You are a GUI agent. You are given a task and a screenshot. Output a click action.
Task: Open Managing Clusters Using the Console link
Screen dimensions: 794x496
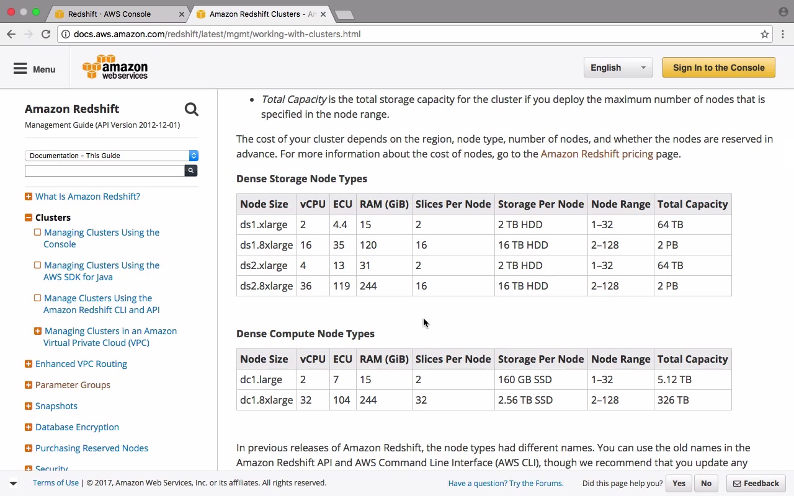(102, 238)
